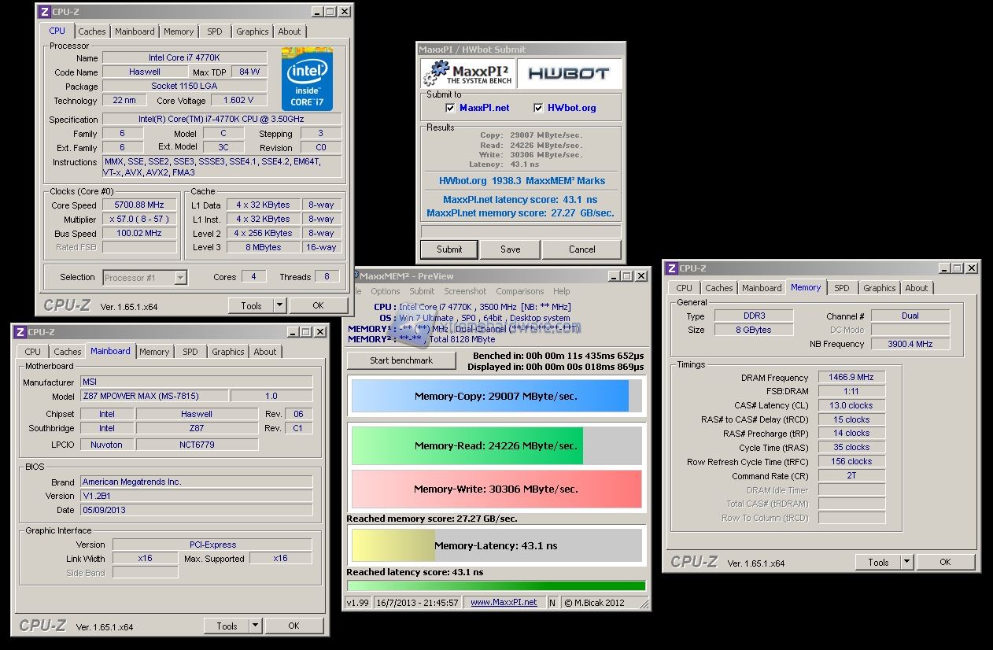Open the www.MaxxPI.net link

pyautogui.click(x=504, y=602)
